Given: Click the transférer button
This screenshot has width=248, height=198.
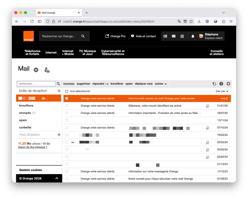Looking at the screenshot, I should click(x=117, y=84).
